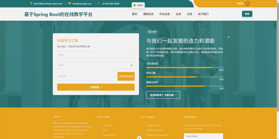
Task: Open the user avatar icon
Action: click(248, 4)
